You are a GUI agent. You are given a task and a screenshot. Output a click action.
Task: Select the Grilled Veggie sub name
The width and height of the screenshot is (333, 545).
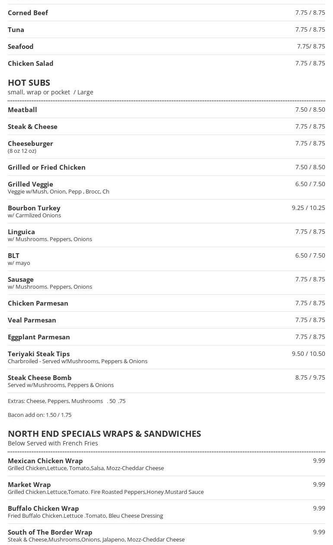pos(30,184)
